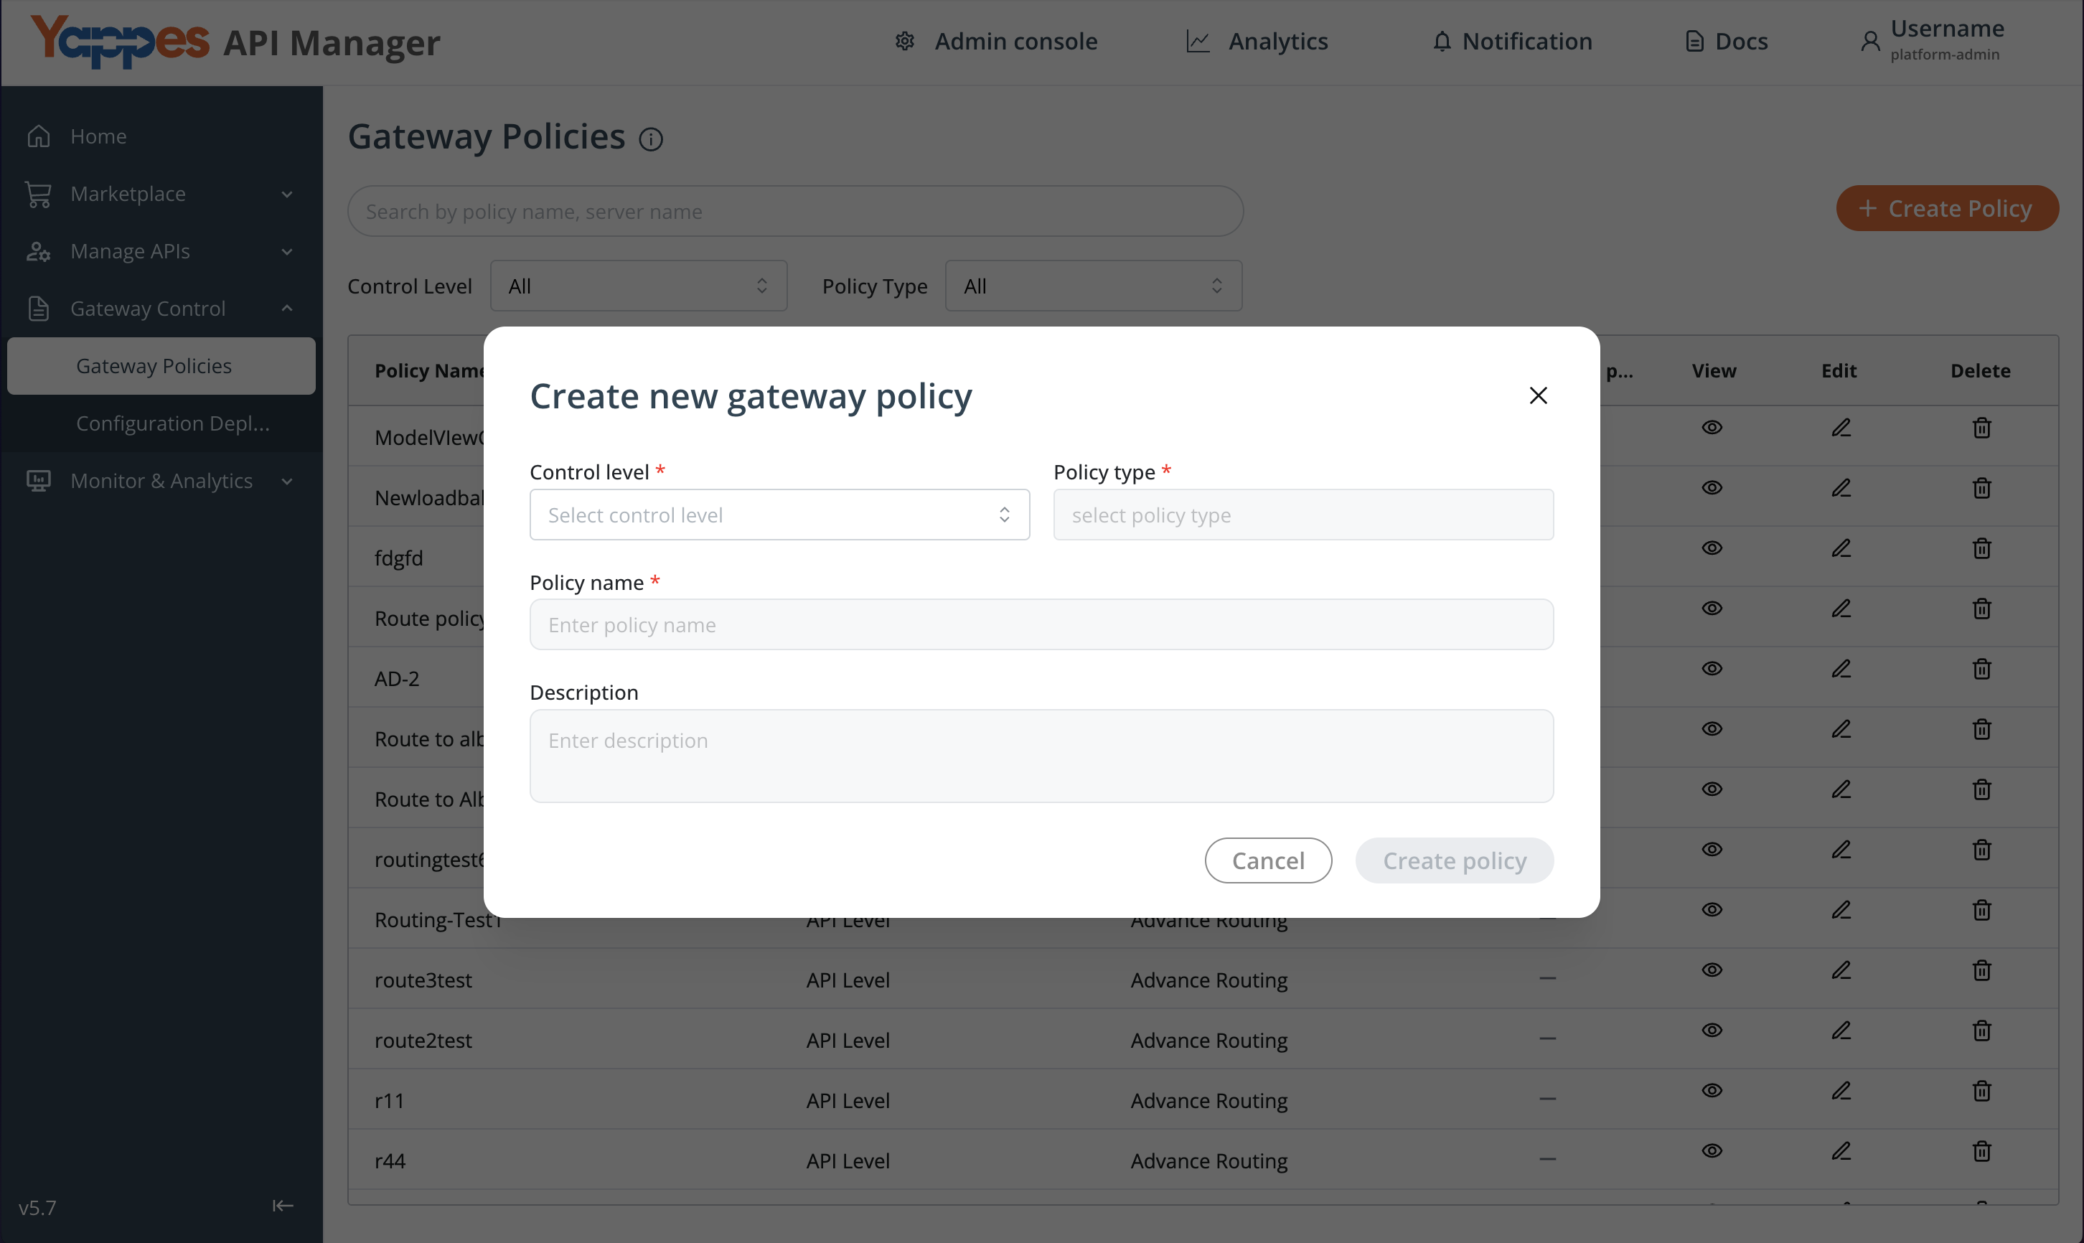
Task: Delete the Newloadbal policy trash icon
Action: click(1981, 487)
